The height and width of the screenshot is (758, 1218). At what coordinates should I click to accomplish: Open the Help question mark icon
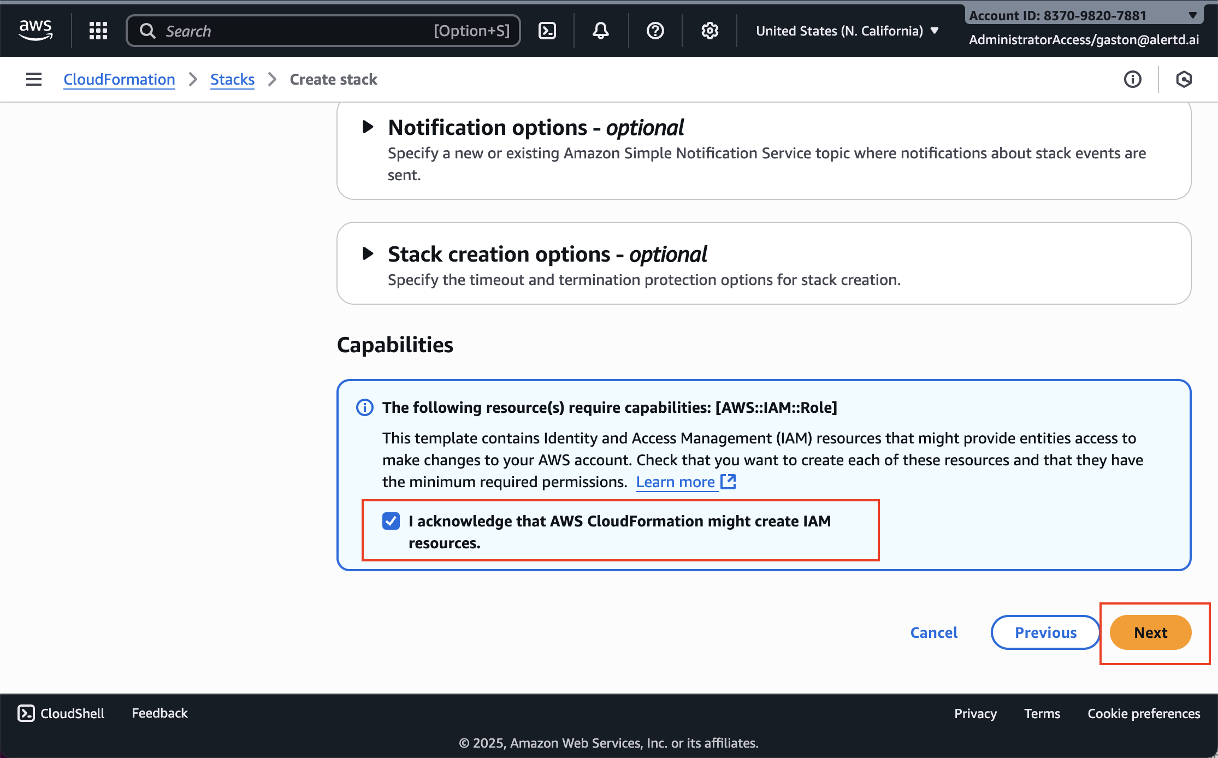[x=654, y=31]
